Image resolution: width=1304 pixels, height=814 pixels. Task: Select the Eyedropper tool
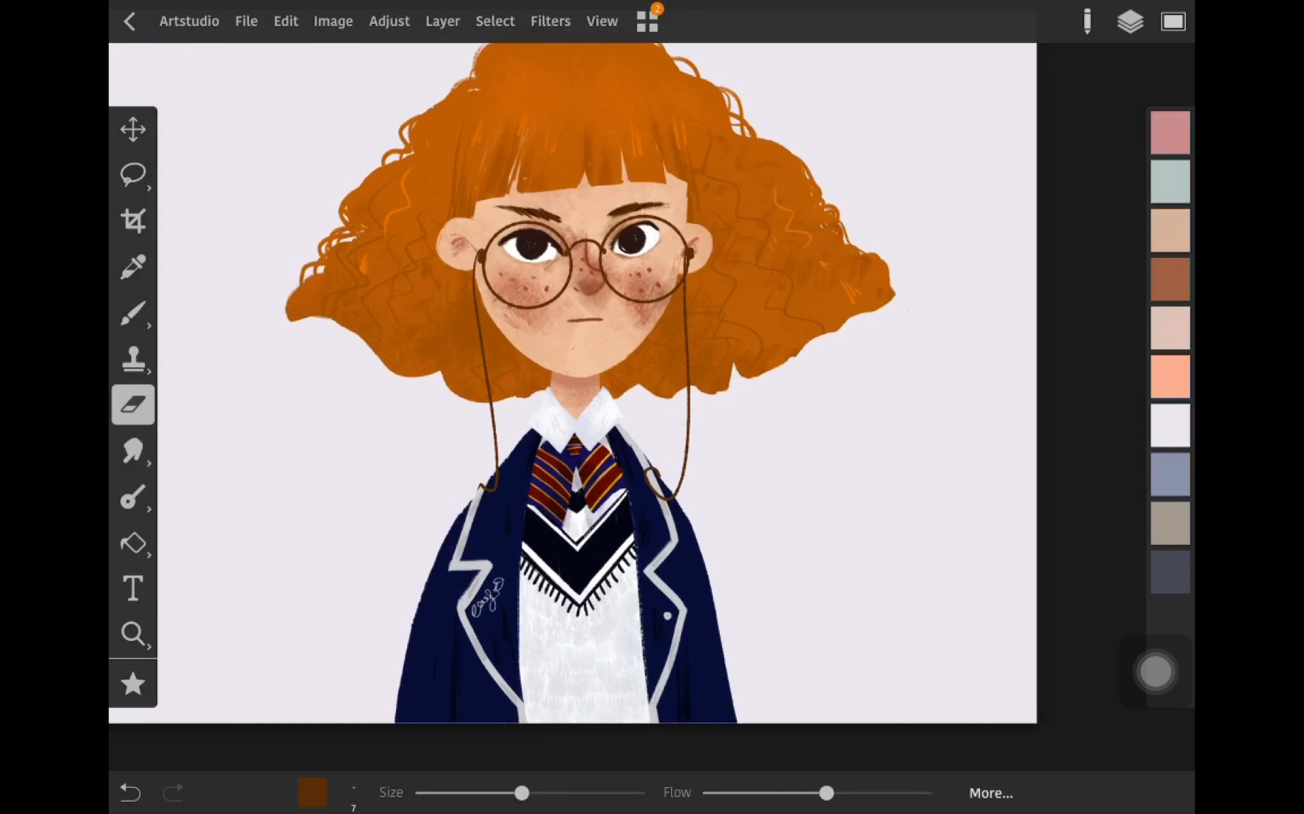tap(133, 267)
